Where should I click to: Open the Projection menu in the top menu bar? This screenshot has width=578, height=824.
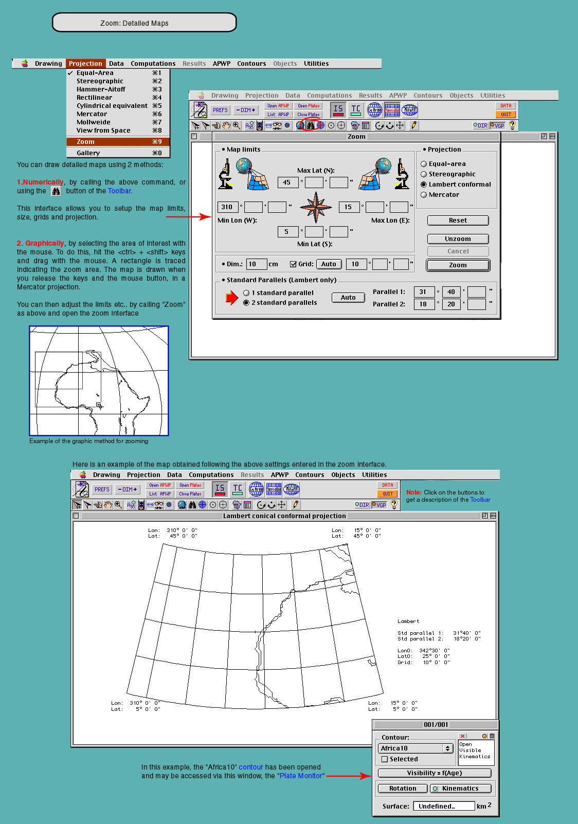coord(86,64)
